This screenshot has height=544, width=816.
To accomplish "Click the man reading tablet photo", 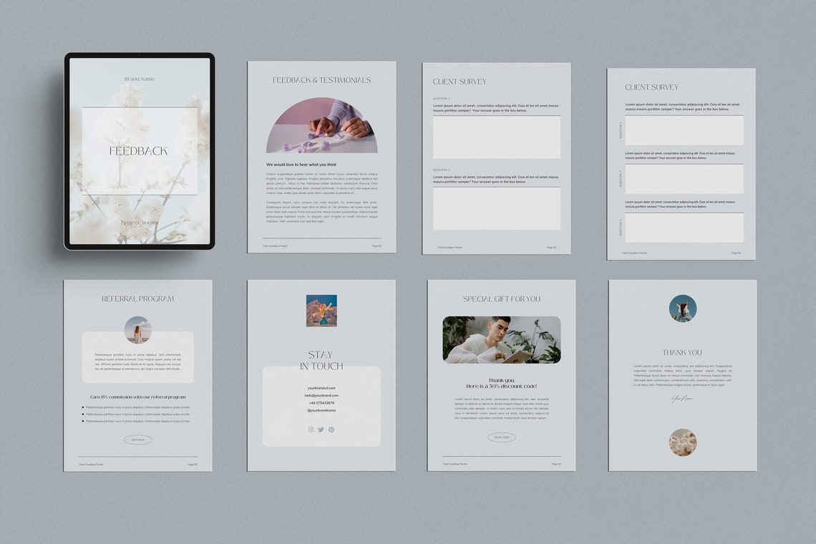I will coord(501,338).
